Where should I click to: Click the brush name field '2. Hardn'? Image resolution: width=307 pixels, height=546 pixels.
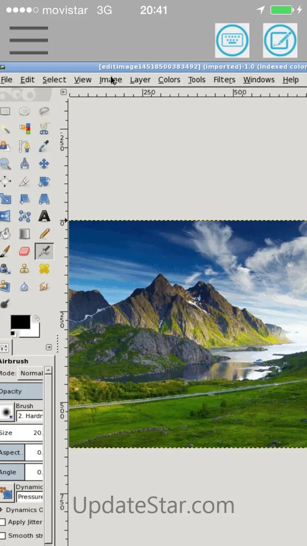[30, 416]
